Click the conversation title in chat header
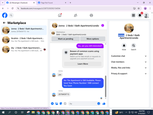Image resolution: width=153 pixels, height=115 pixels. coord(79,26)
